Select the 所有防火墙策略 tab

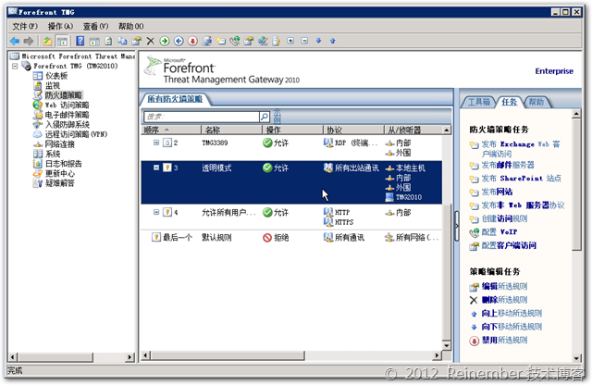pos(175,99)
